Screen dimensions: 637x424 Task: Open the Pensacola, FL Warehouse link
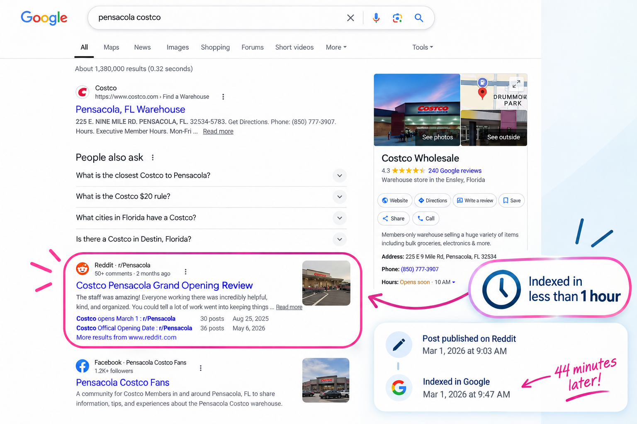130,109
